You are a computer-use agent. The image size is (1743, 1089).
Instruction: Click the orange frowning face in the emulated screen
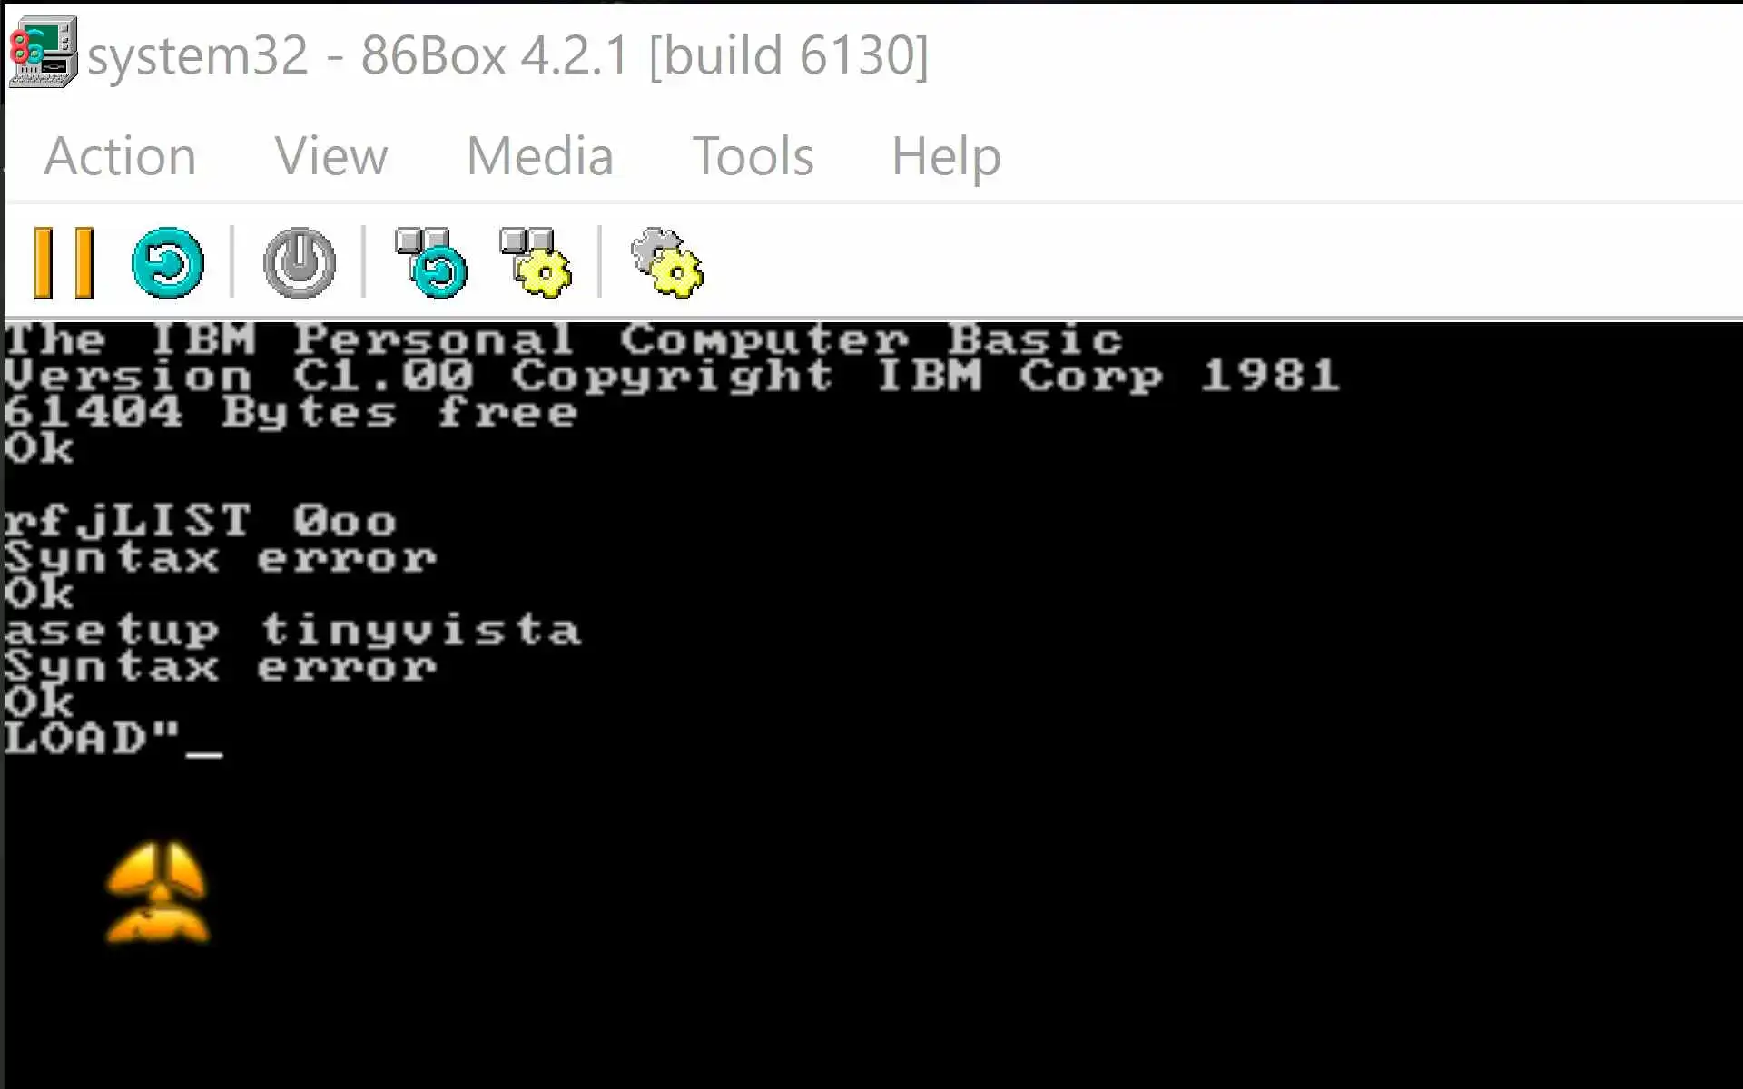[158, 892]
